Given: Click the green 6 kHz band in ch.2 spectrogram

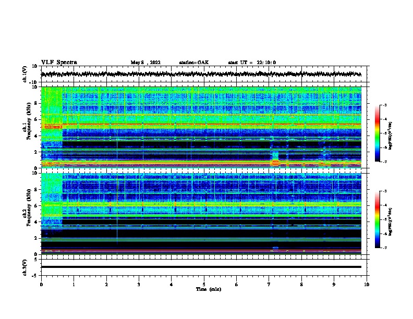Looking at the screenshot, I should tap(201, 204).
